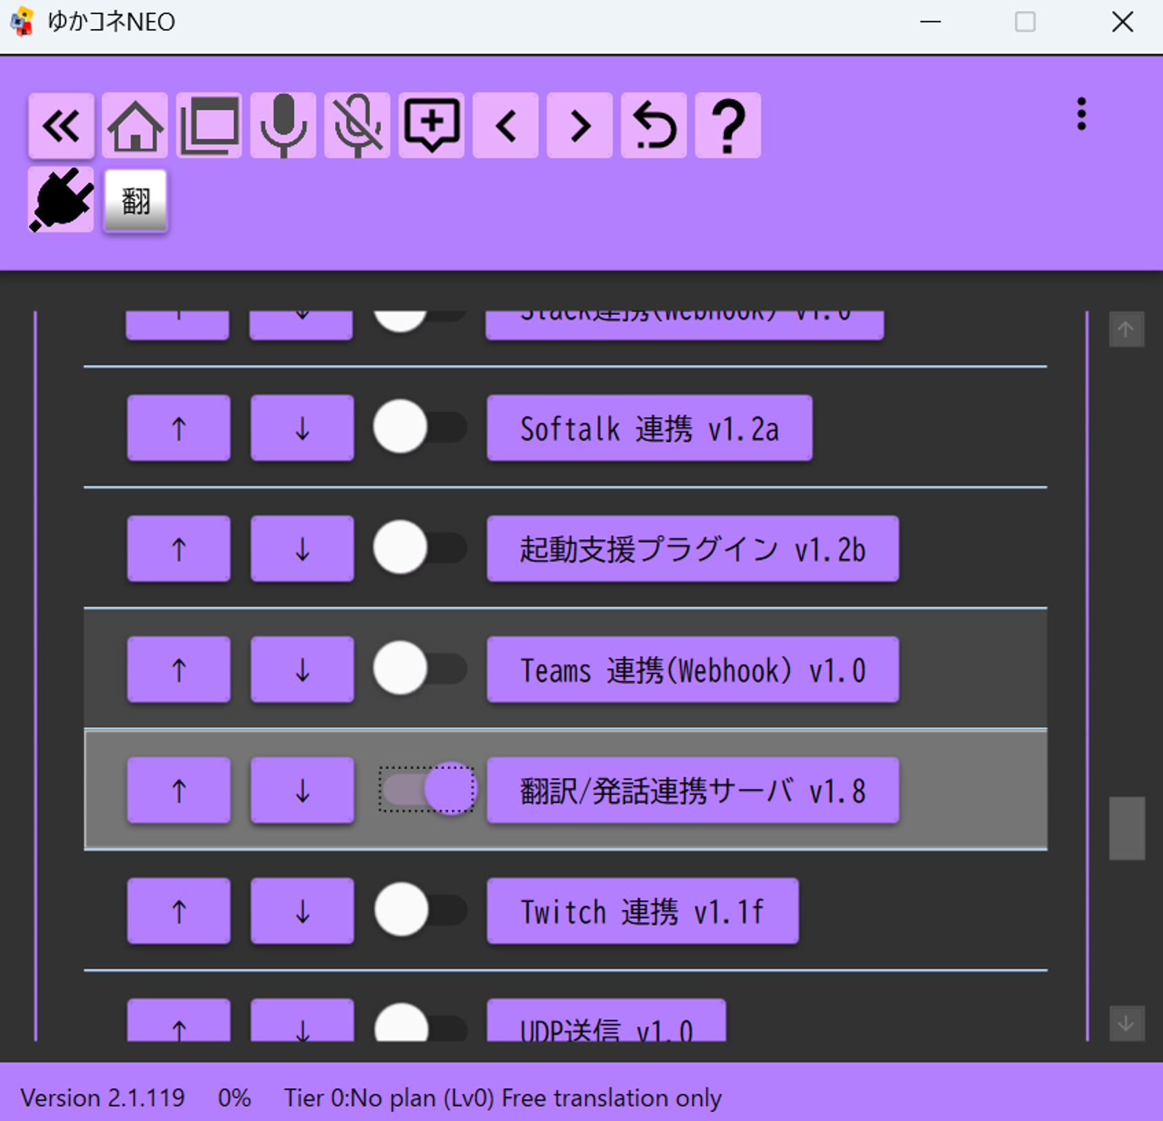Image resolution: width=1163 pixels, height=1121 pixels.
Task: Click the left angle bracket toolbar button
Action: [506, 126]
